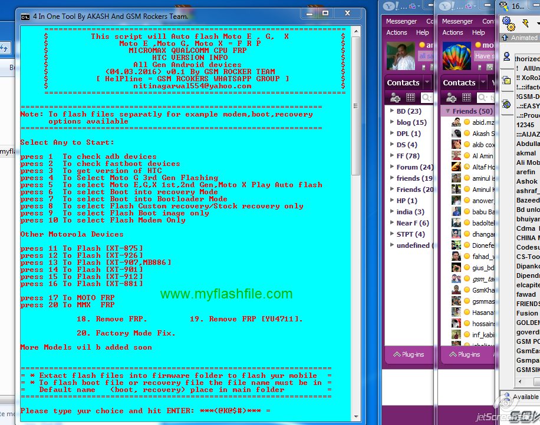Expand the Near F (6) contact group
The height and width of the screenshot is (425, 540).
(x=392, y=223)
